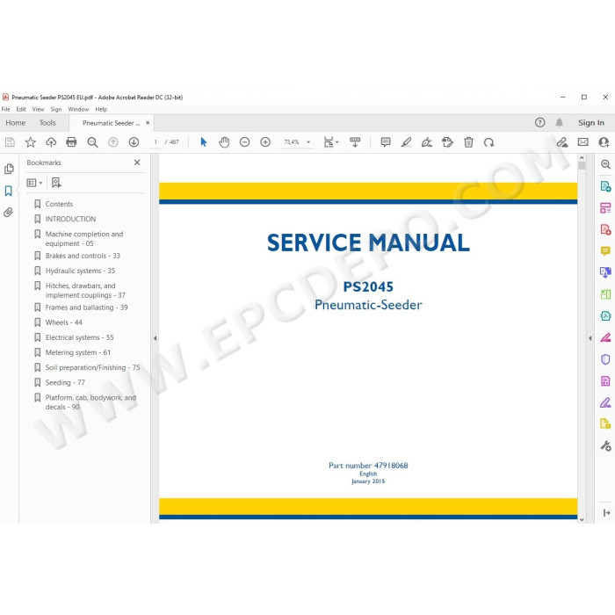
Task: Open the More Tools wrench icon
Action: 605,446
